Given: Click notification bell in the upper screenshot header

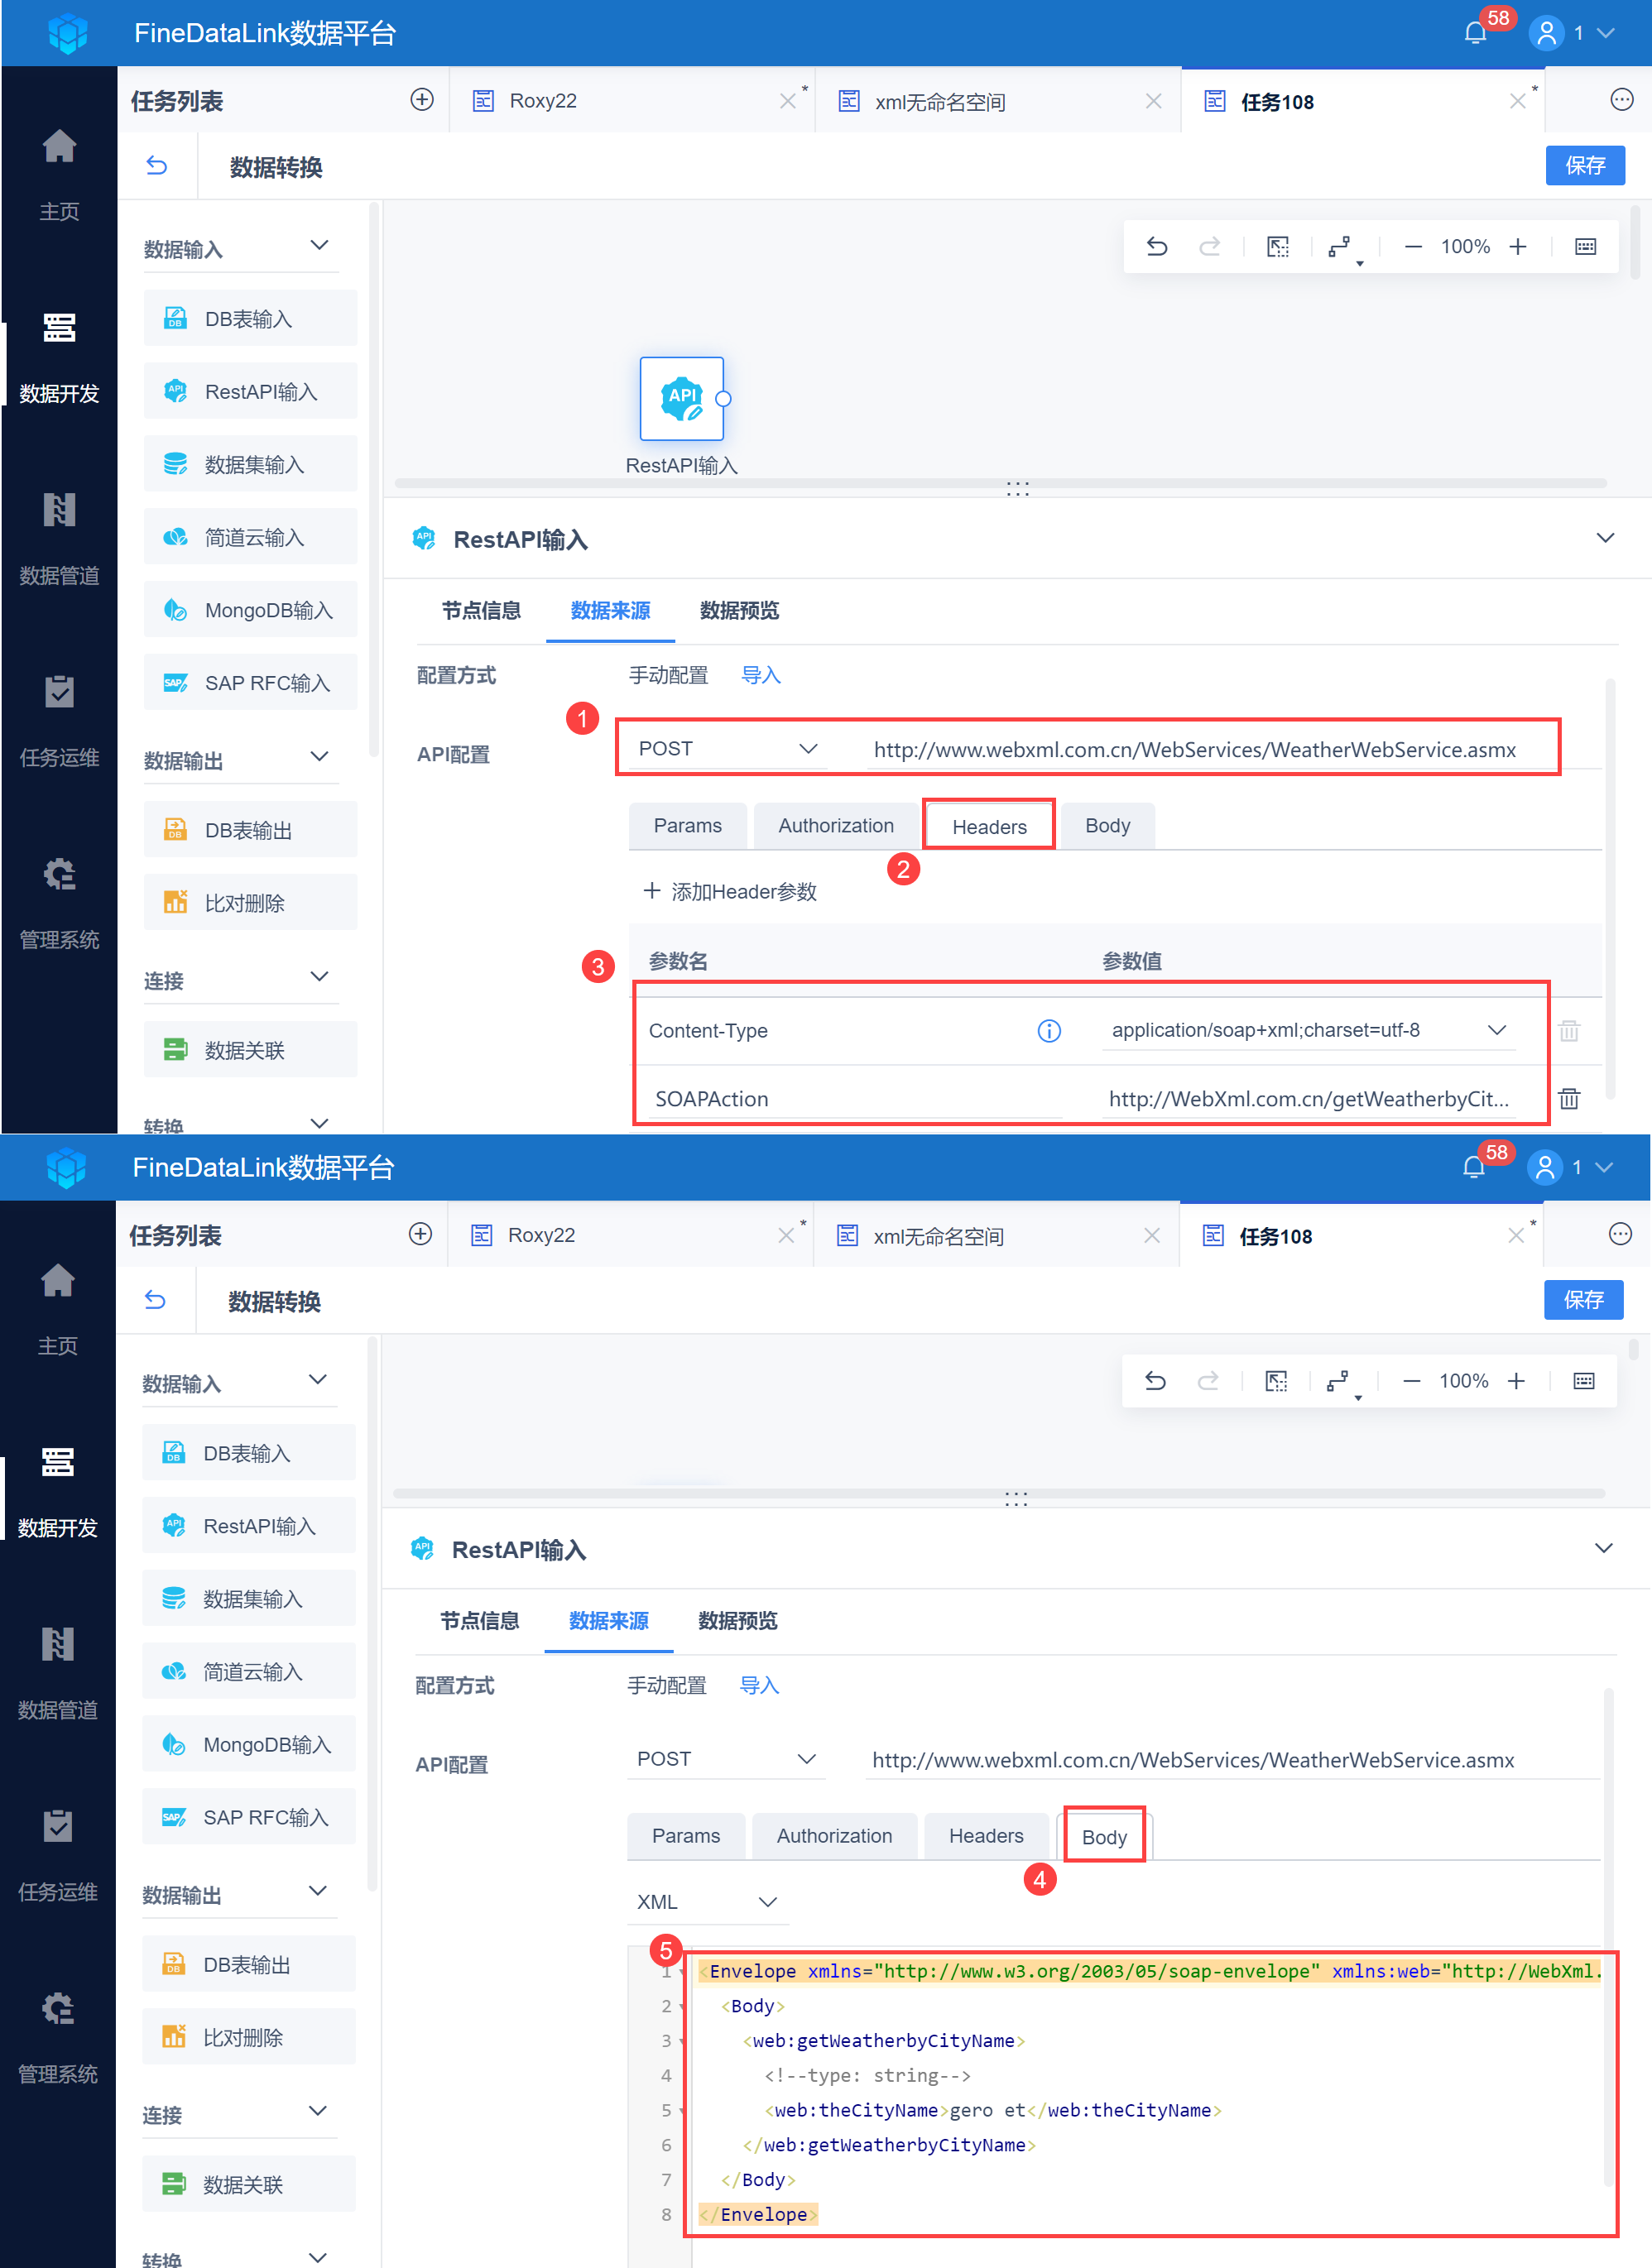Looking at the screenshot, I should click(x=1474, y=33).
